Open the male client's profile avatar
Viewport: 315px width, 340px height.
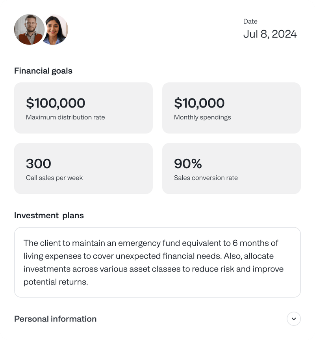click(29, 29)
